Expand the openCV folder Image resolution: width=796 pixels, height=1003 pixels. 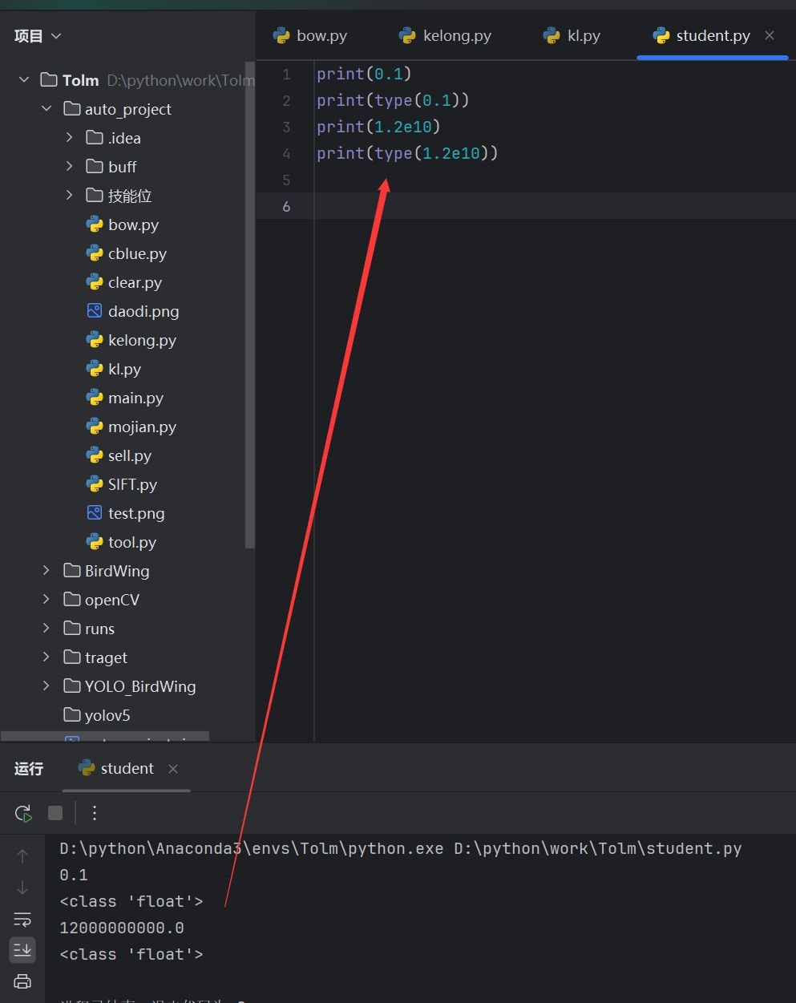point(46,600)
